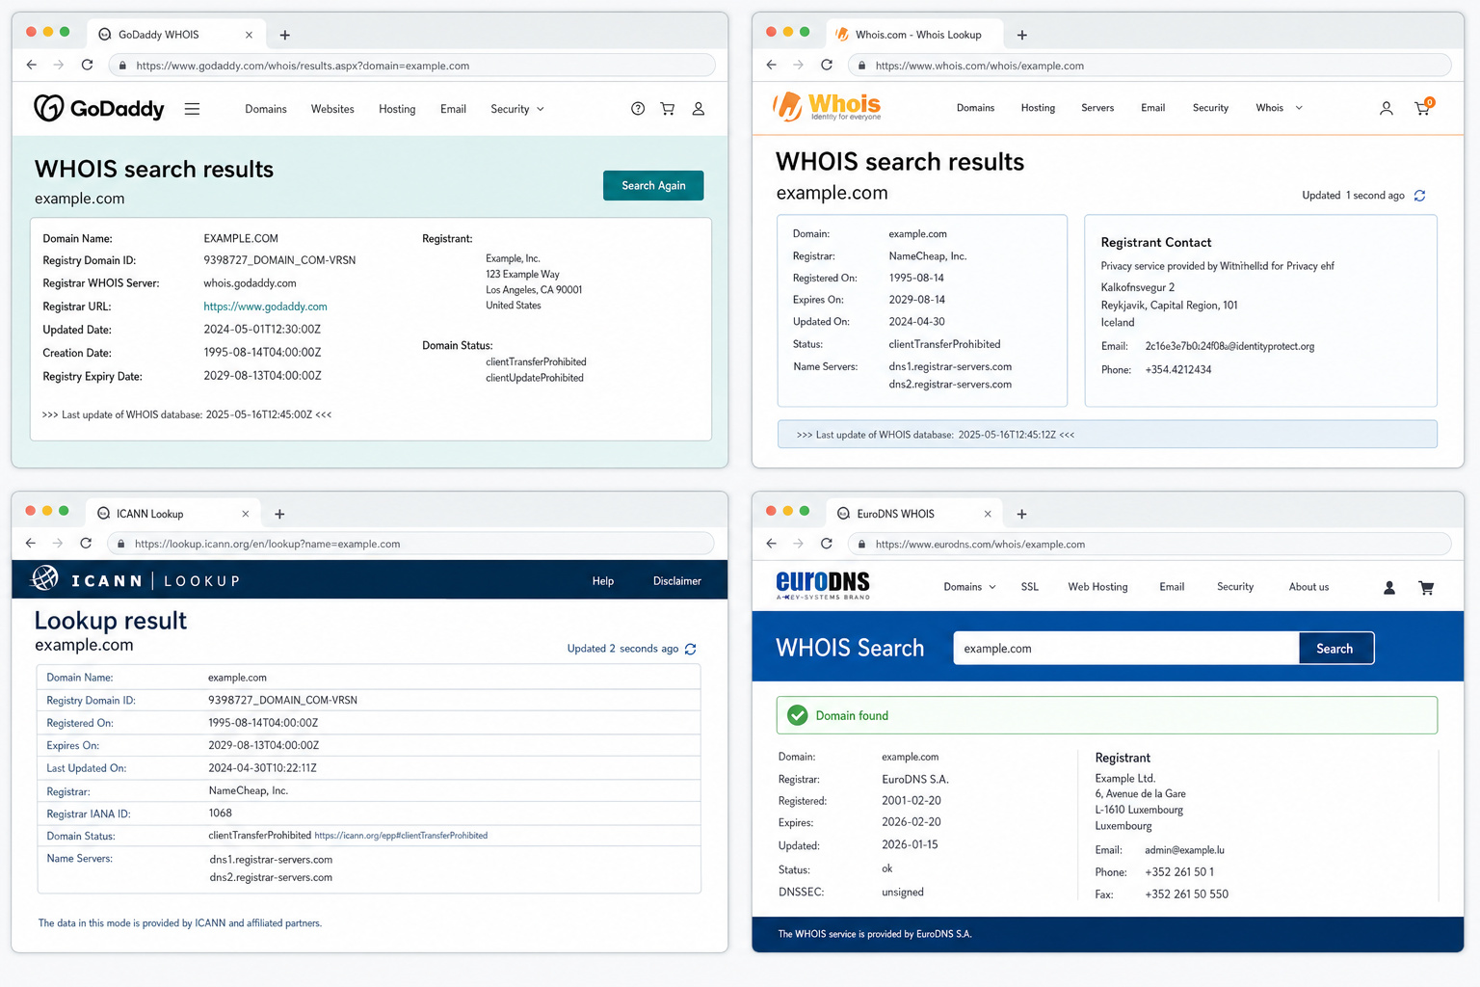Open ICANN Disclaimer link
The image size is (1480, 987).
677,581
